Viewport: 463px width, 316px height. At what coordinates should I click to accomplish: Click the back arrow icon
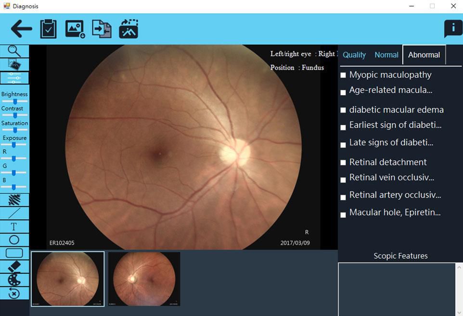pyautogui.click(x=21, y=29)
